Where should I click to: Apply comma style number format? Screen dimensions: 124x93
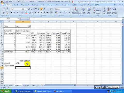[63, 13]
